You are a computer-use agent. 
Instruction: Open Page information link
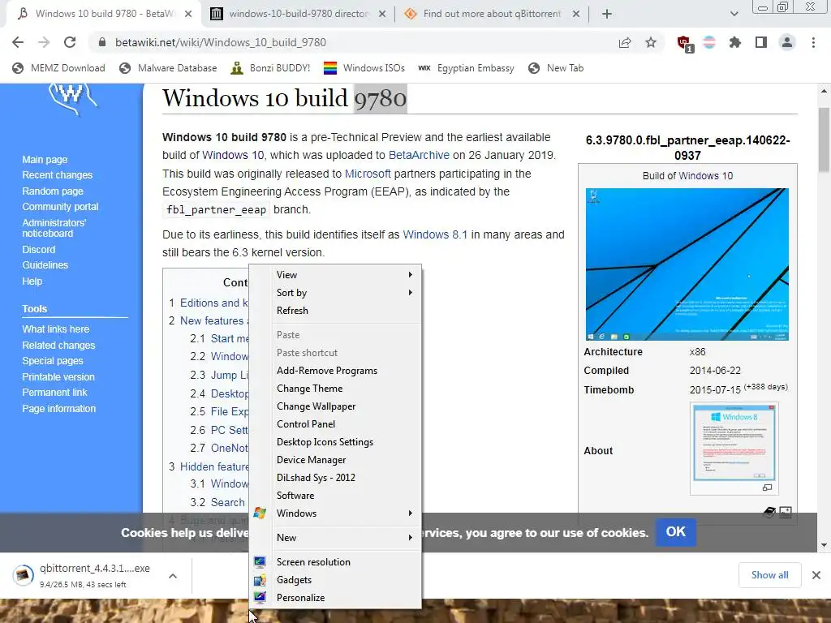point(58,409)
